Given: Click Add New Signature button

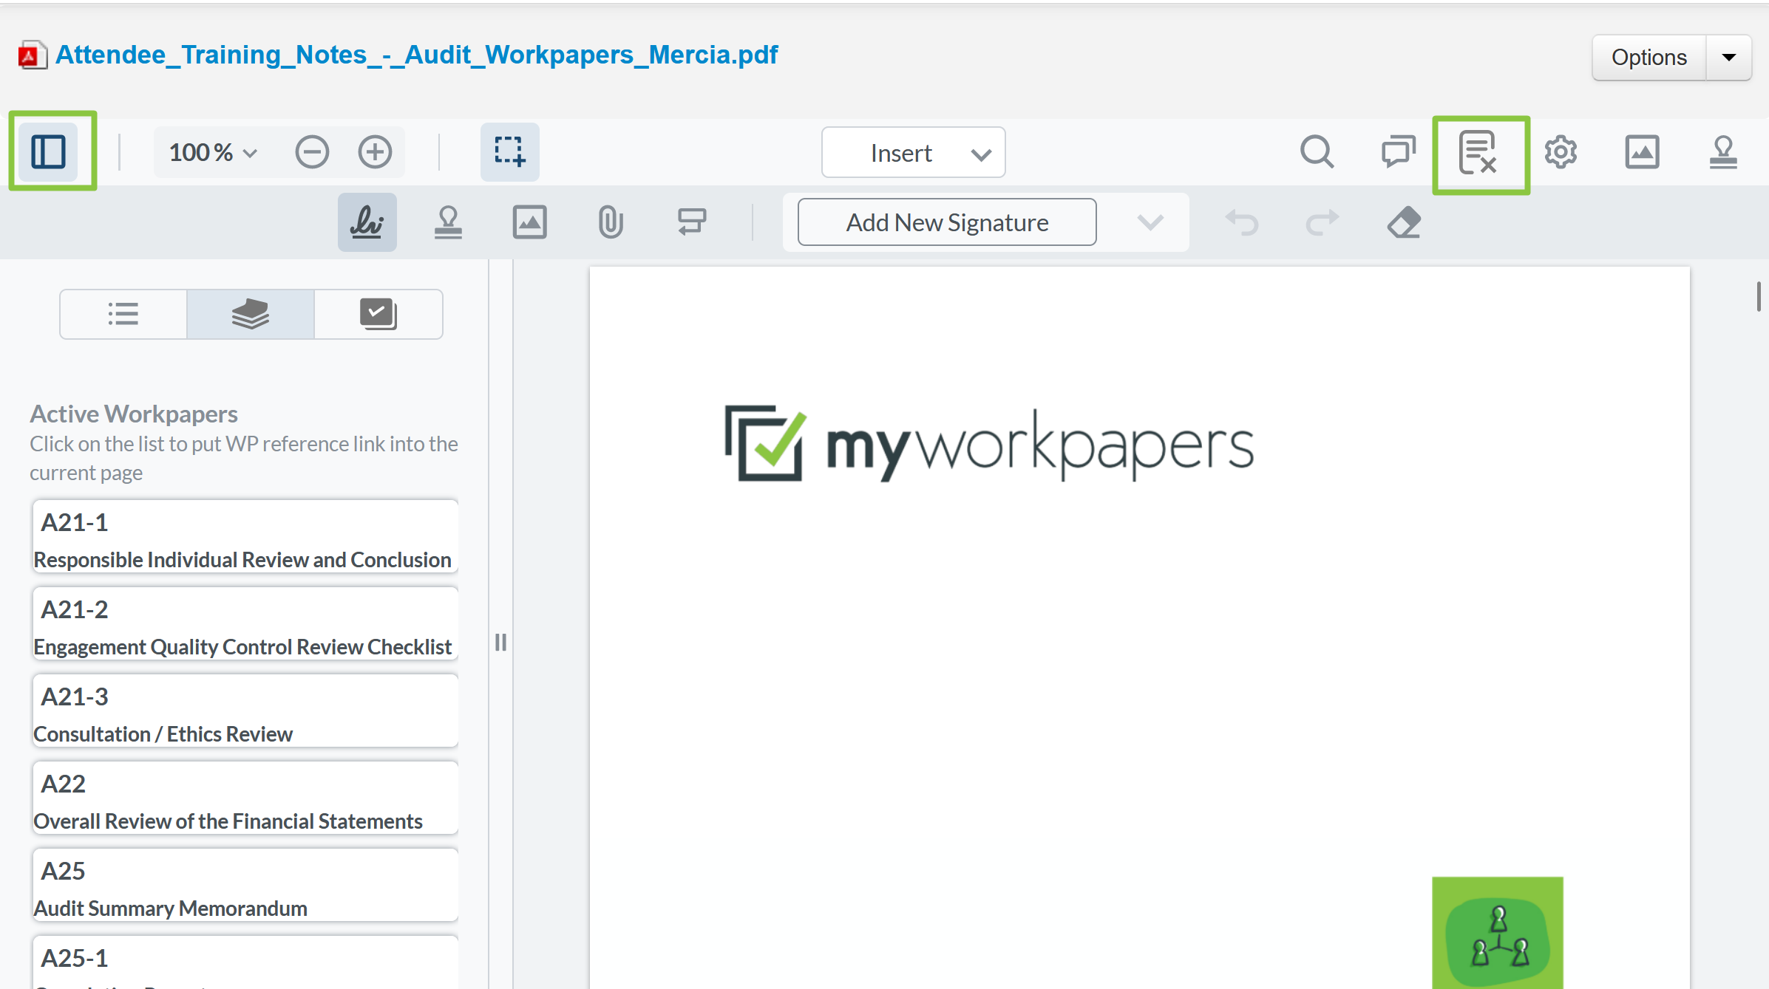Looking at the screenshot, I should pos(948,221).
